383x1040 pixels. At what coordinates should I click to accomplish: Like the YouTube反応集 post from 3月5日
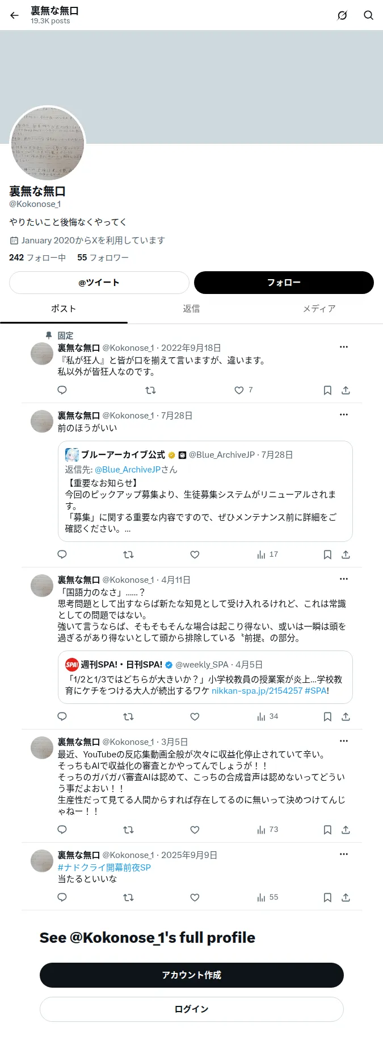click(195, 830)
